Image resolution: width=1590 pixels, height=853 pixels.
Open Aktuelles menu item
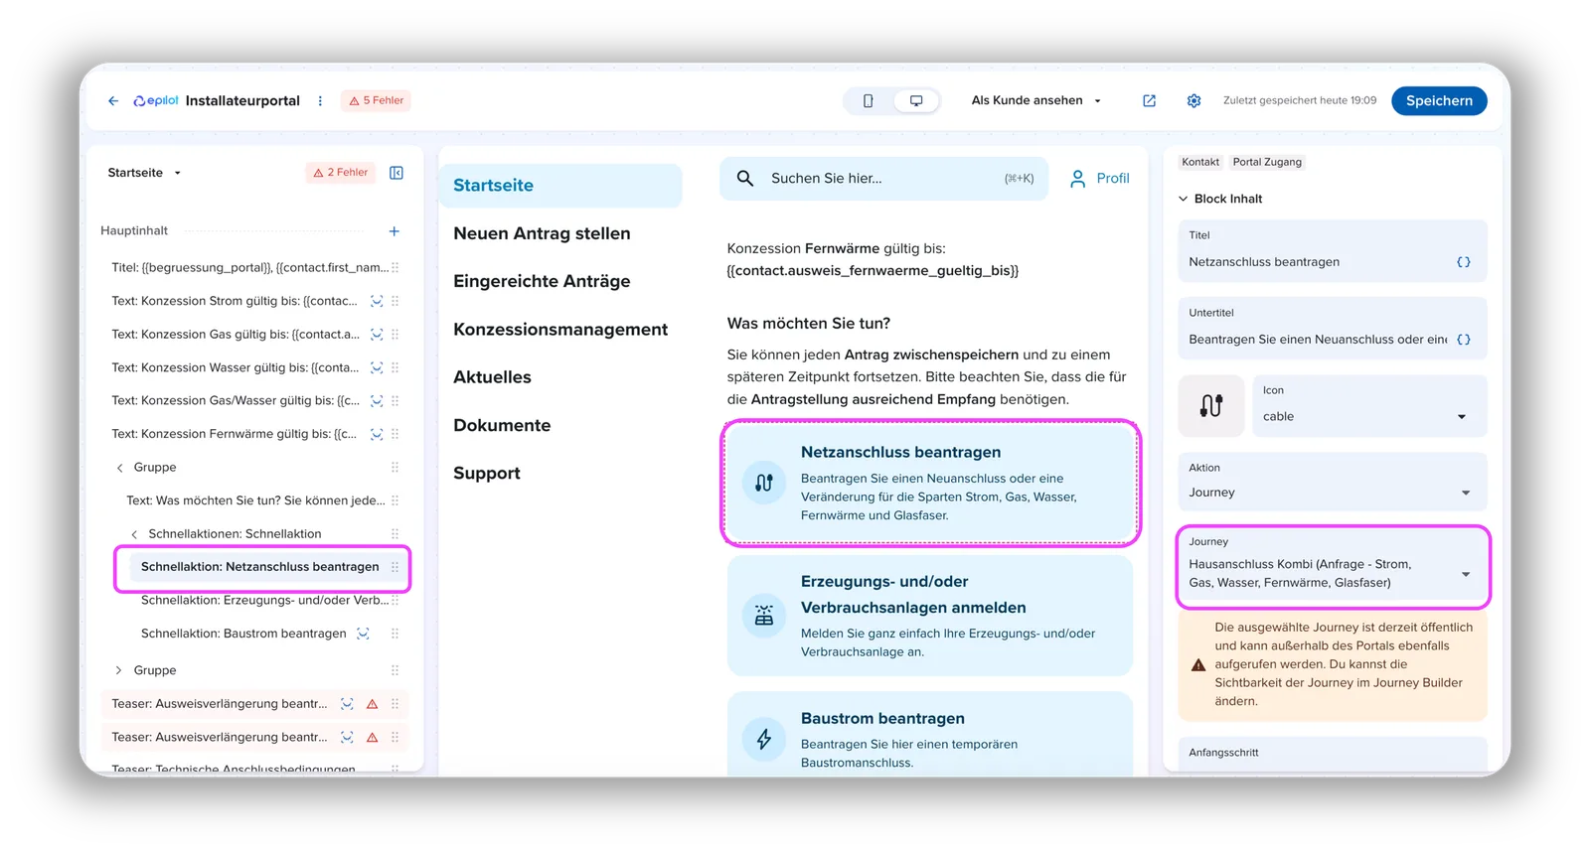[492, 377]
